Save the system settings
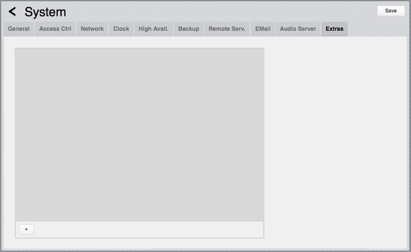Screen dimensions: 411x252 click(390, 11)
